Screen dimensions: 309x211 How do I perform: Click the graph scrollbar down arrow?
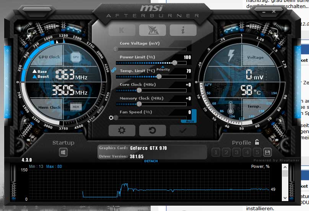click(x=285, y=198)
